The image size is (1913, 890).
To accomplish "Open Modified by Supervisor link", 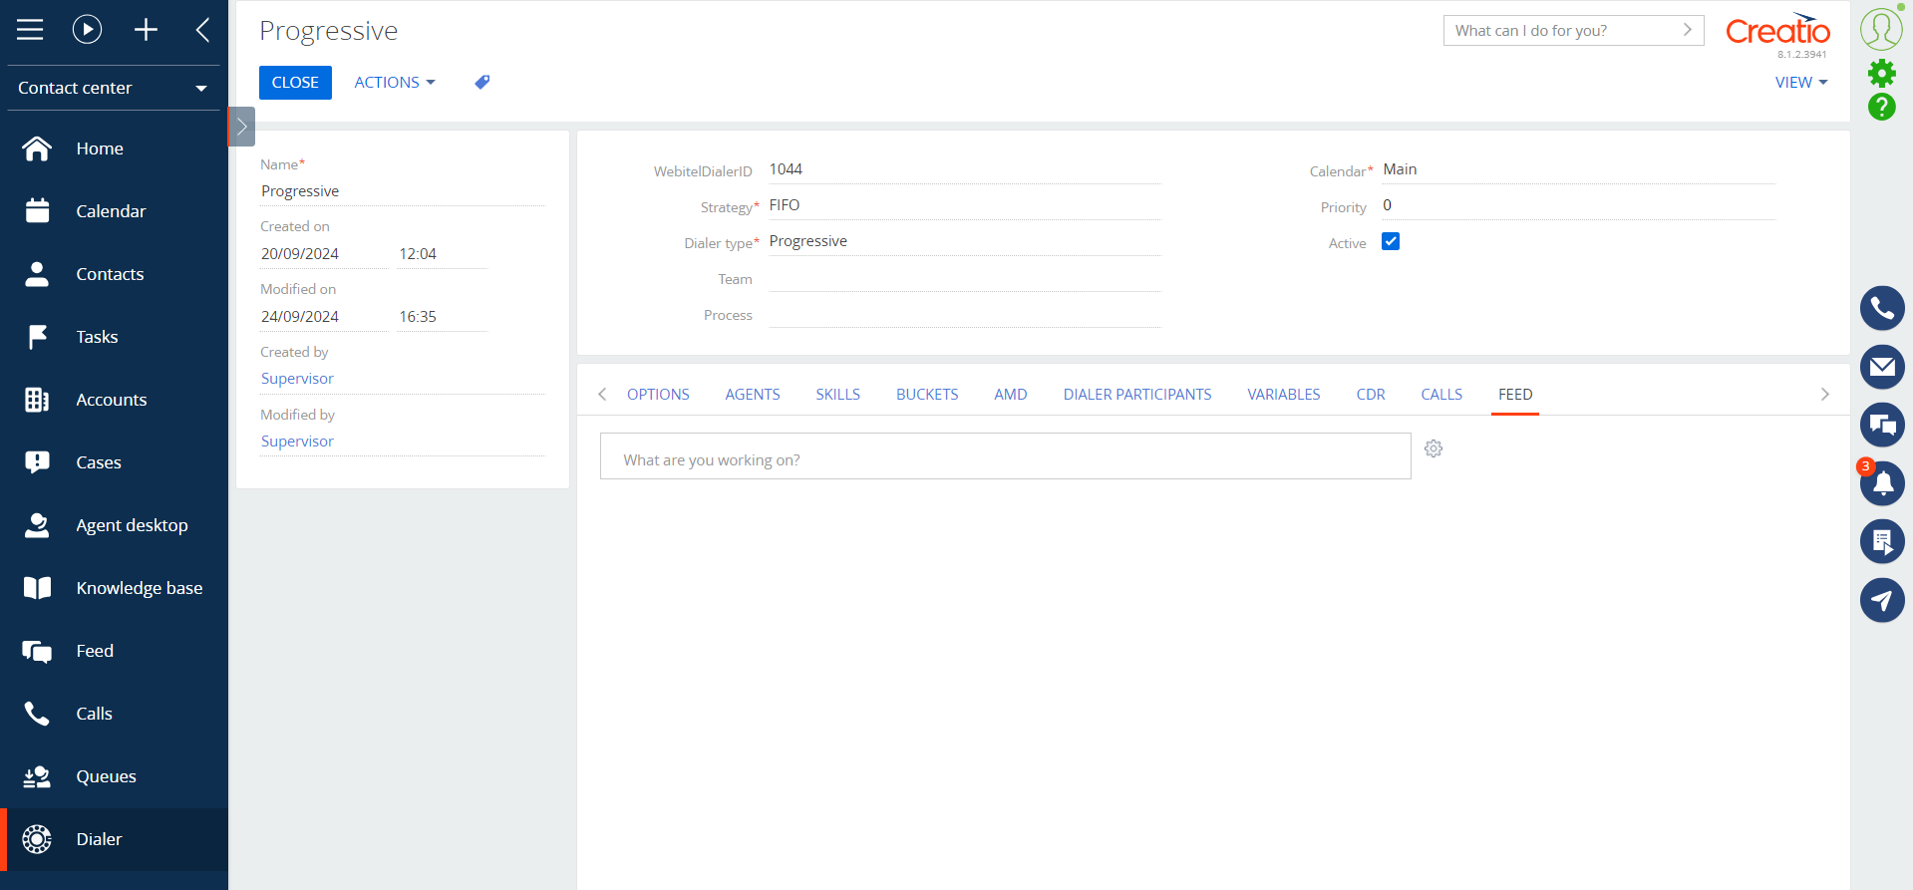I will tap(297, 442).
